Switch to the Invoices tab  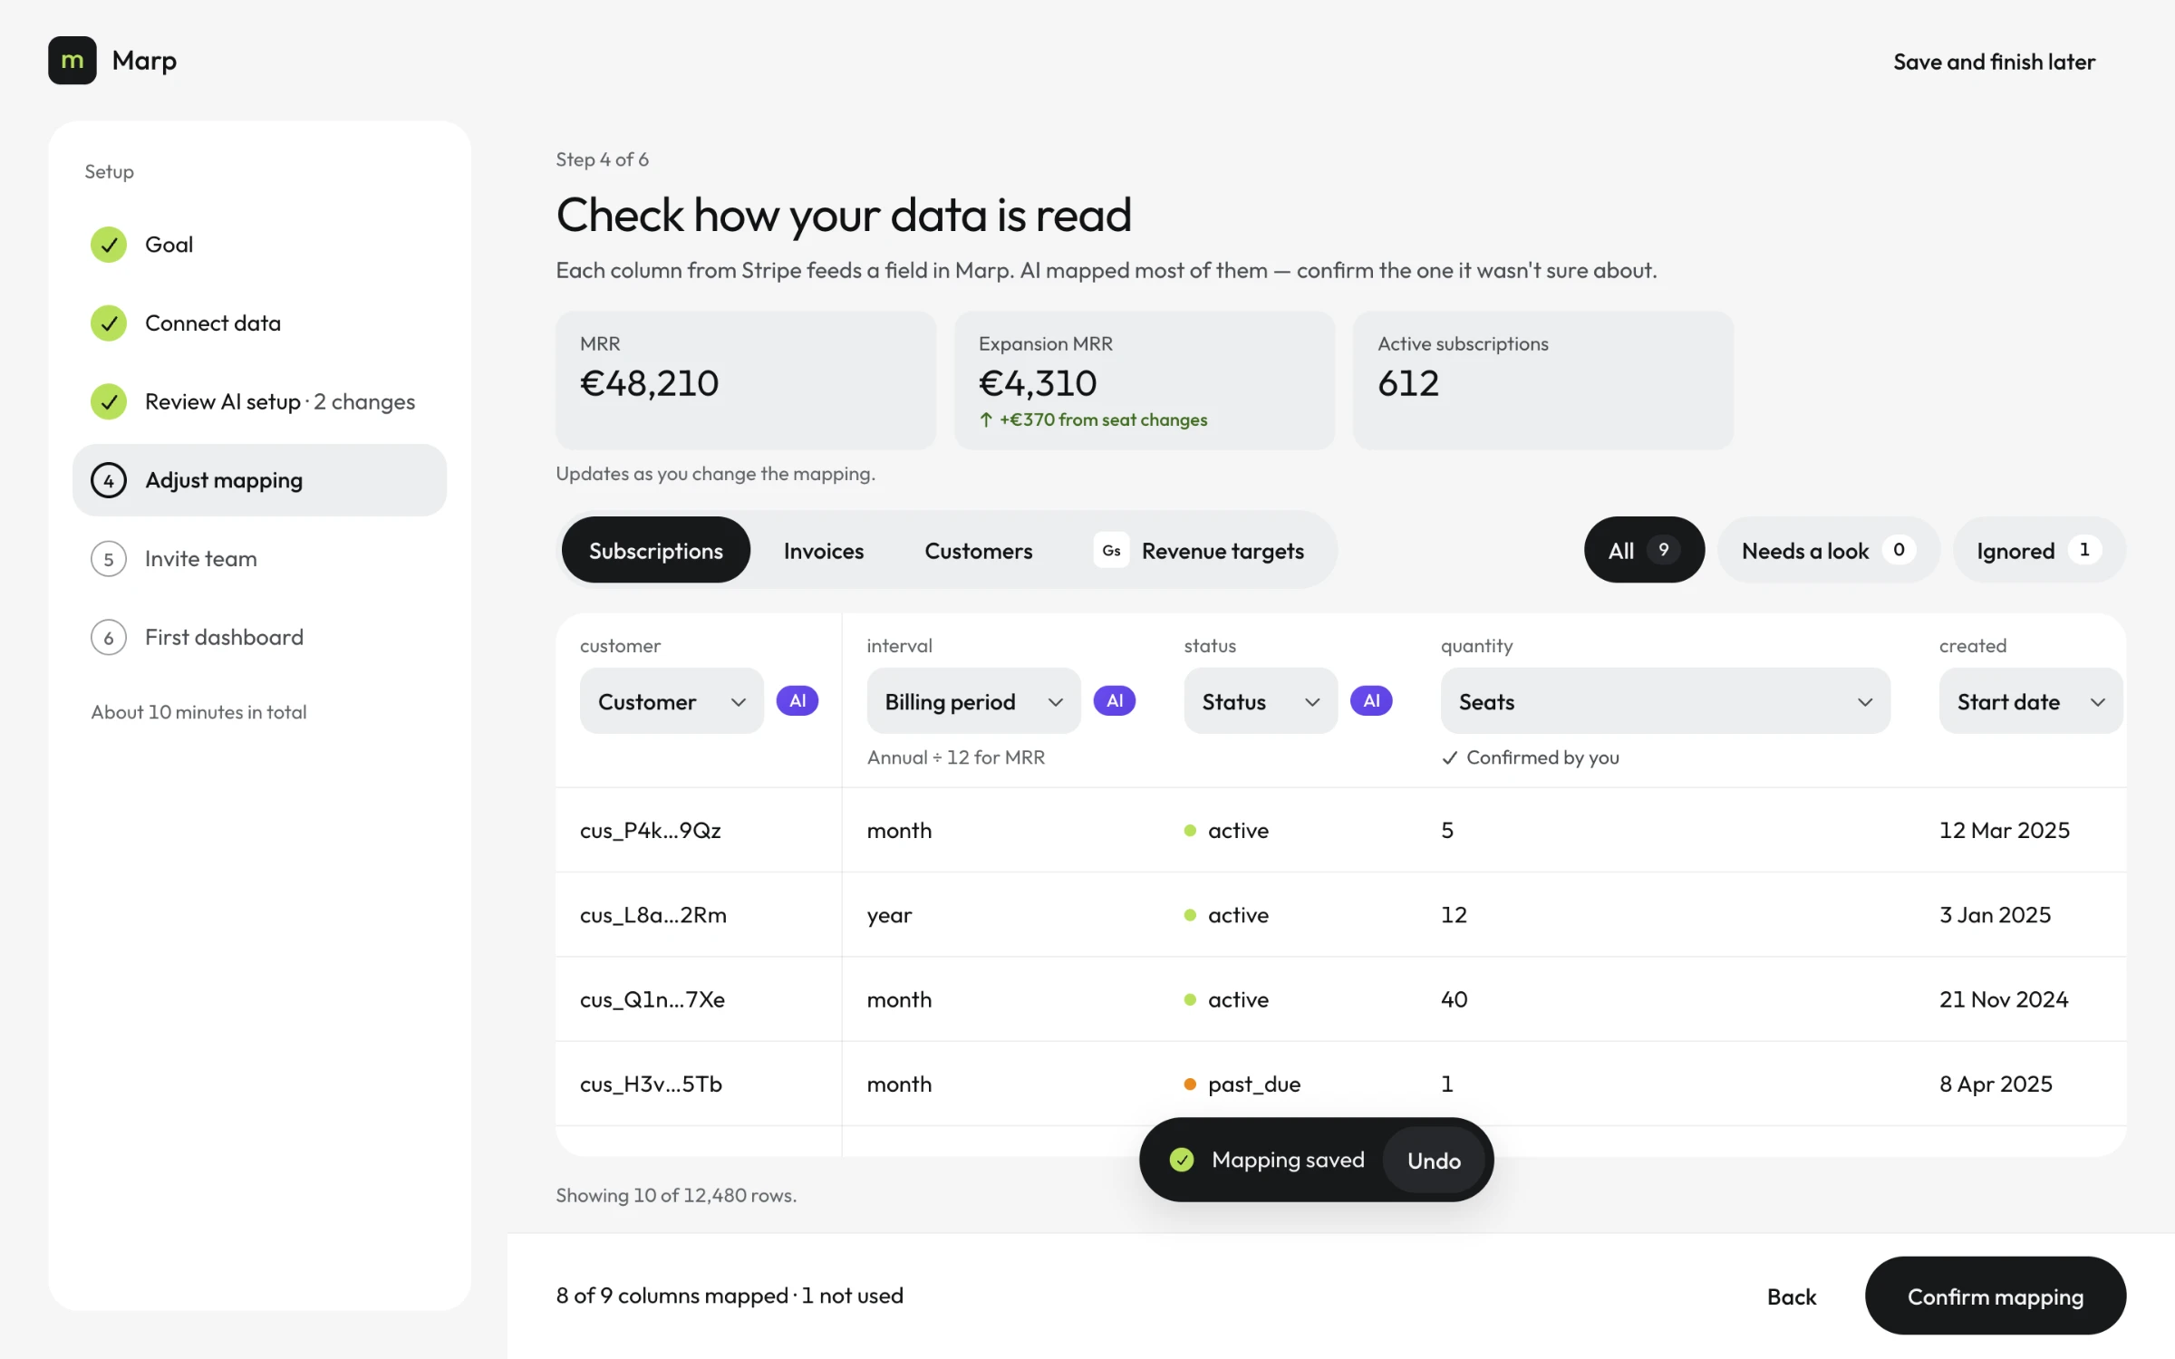[x=824, y=550]
